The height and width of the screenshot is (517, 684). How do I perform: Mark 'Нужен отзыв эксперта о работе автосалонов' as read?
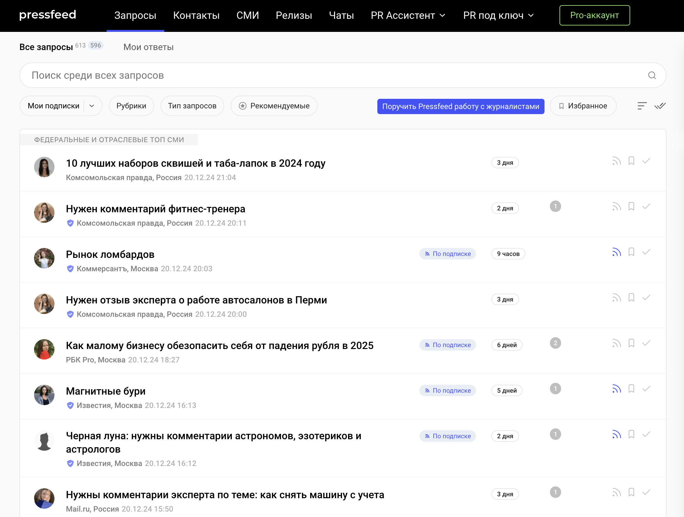(x=646, y=298)
